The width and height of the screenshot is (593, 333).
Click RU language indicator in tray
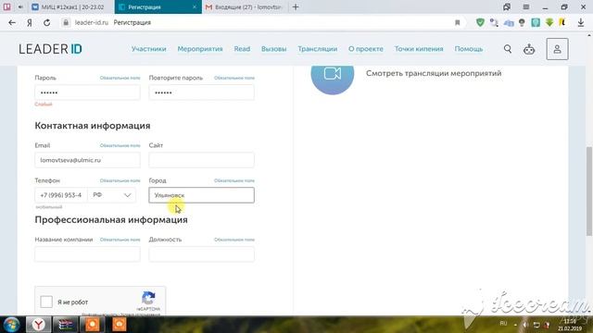(x=503, y=324)
